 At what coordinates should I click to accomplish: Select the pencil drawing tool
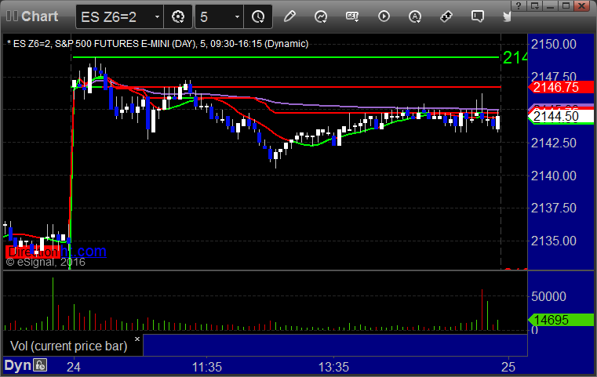pyautogui.click(x=289, y=16)
